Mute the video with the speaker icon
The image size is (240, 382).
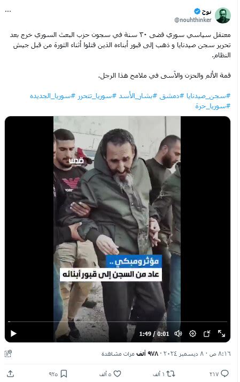(178, 334)
